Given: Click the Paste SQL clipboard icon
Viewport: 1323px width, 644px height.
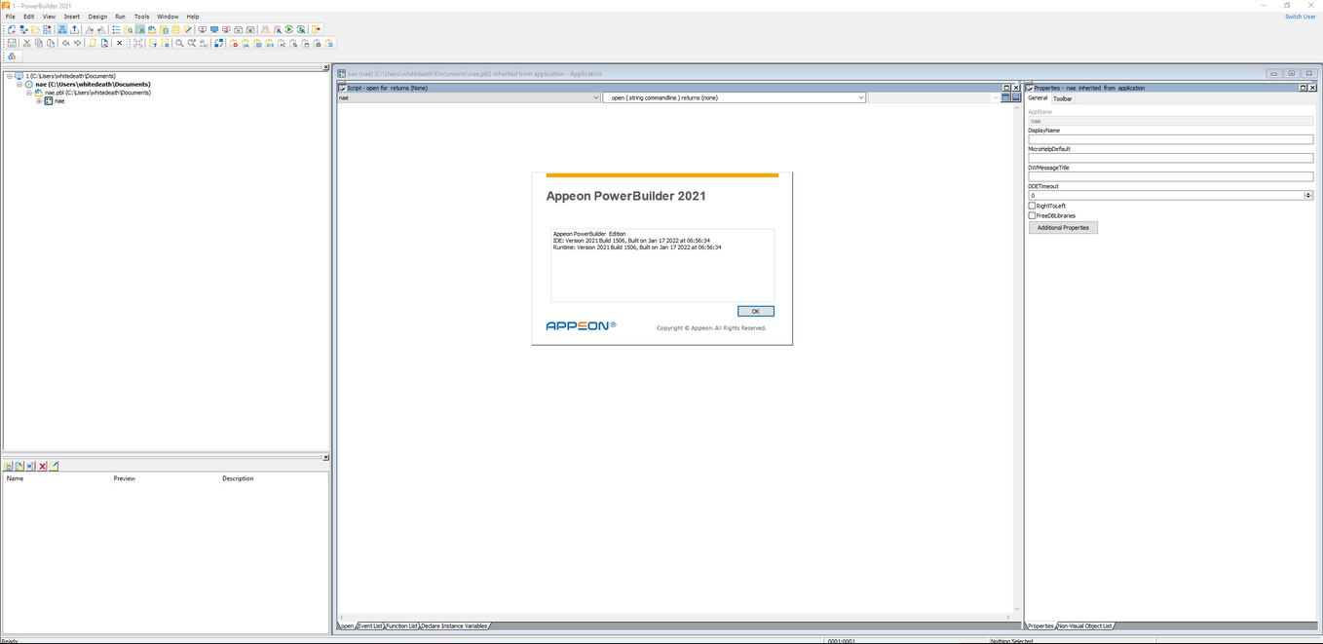Looking at the screenshot, I should pyautogui.click(x=246, y=43).
